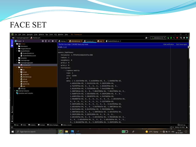Collapse the fd2 root project folder
The height and width of the screenshot is (147, 196).
[x=15, y=44]
